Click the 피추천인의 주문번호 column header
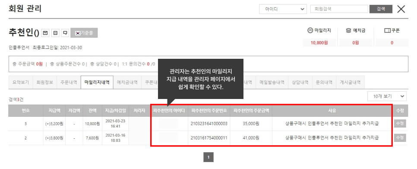 click(209, 111)
